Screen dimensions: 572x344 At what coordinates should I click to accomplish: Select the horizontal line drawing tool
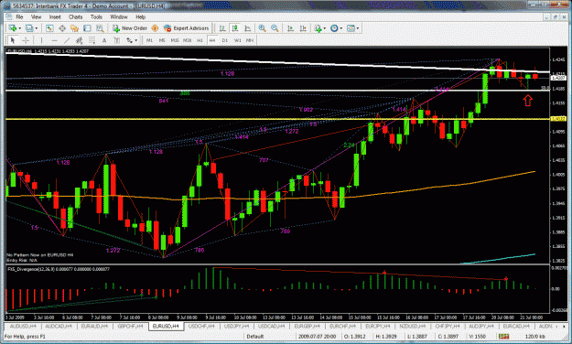[54, 40]
